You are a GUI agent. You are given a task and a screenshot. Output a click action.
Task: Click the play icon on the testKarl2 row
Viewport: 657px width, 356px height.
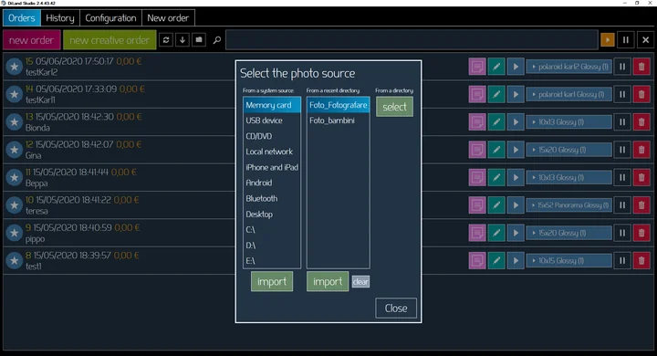click(516, 67)
